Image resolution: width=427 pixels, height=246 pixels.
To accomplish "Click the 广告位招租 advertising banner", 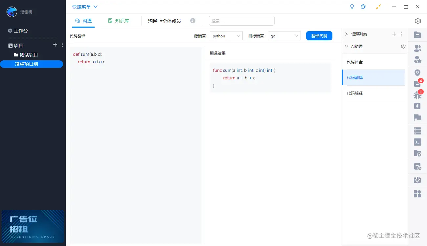I will click(x=33, y=226).
